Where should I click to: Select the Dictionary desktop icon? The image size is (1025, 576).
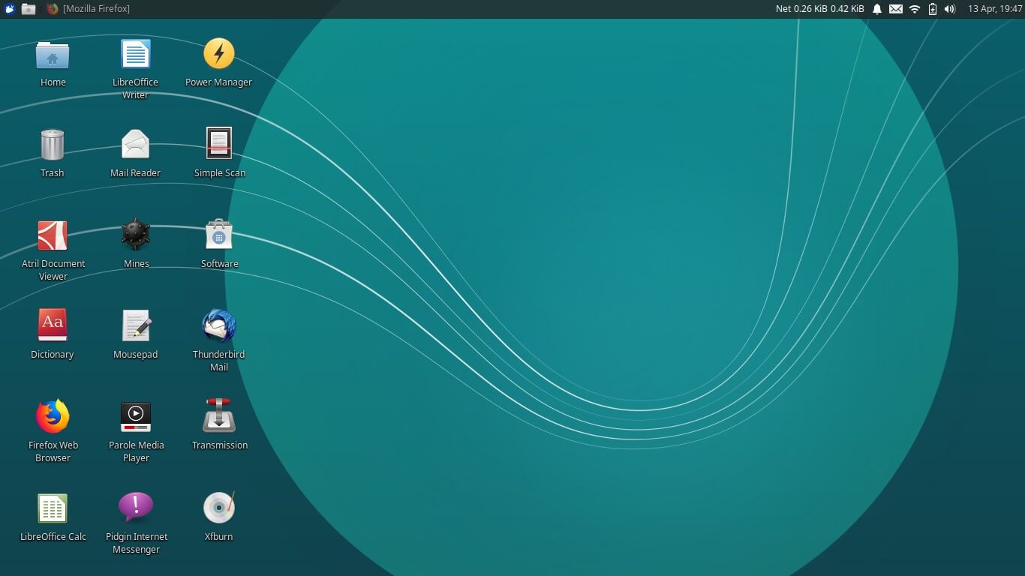[x=53, y=325]
